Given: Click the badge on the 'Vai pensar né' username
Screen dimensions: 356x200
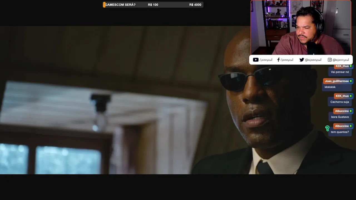Looking at the screenshot, I should click(351, 66).
